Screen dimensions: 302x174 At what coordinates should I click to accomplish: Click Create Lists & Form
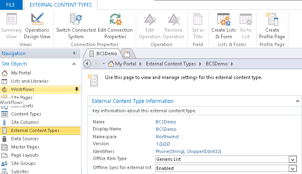pyautogui.click(x=224, y=26)
